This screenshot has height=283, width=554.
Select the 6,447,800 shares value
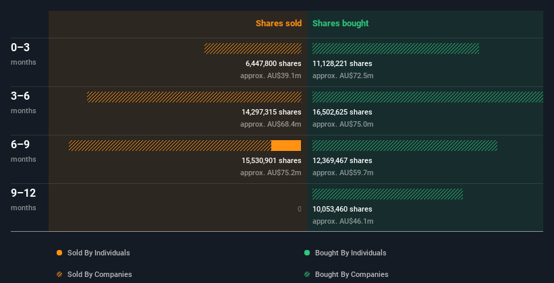273,63
